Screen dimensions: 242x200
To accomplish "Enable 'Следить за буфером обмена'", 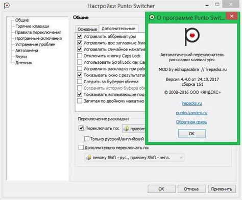I will click(x=80, y=82).
